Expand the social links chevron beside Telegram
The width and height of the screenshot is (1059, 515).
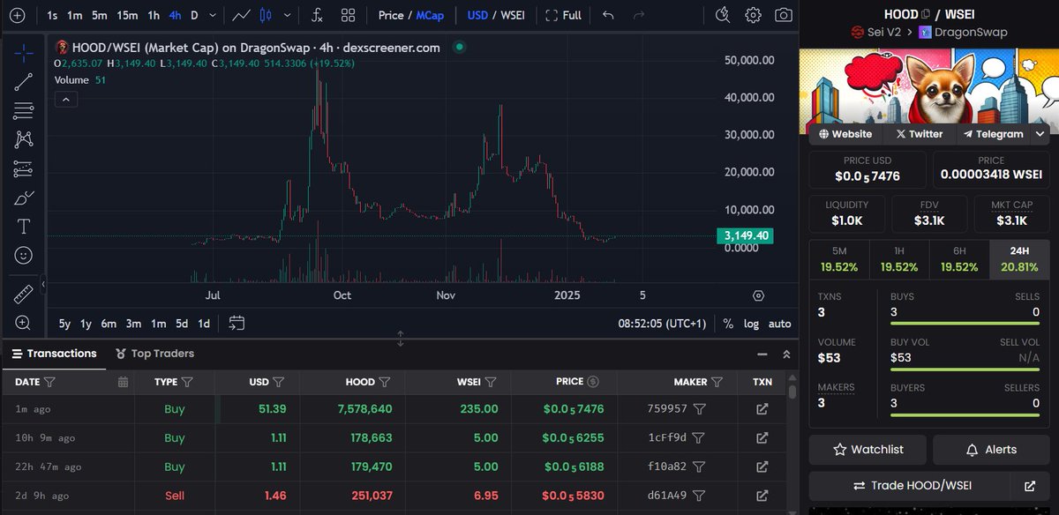[x=1040, y=134]
